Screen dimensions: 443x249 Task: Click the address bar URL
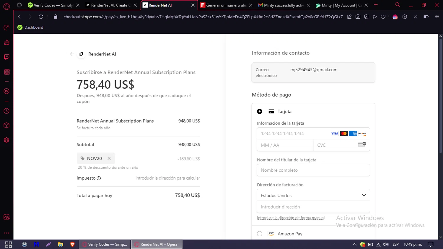(x=203, y=17)
